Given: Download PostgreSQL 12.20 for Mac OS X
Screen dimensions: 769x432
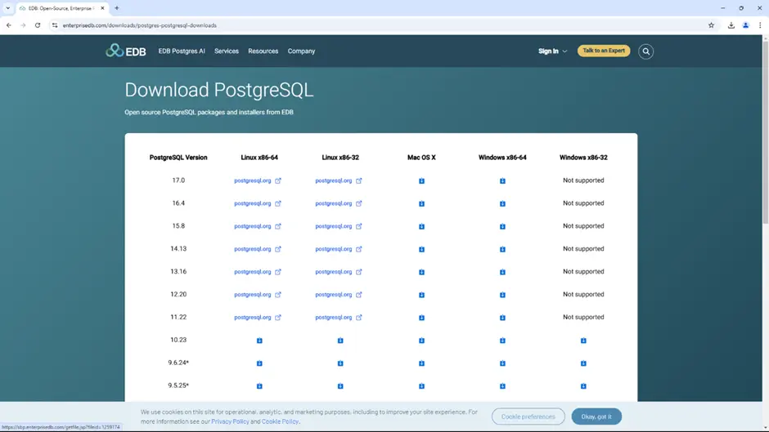Looking at the screenshot, I should click(x=421, y=294).
